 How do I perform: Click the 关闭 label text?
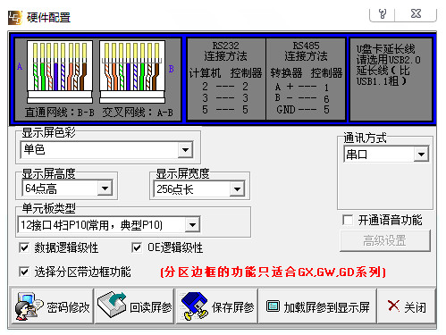pyautogui.click(x=415, y=307)
